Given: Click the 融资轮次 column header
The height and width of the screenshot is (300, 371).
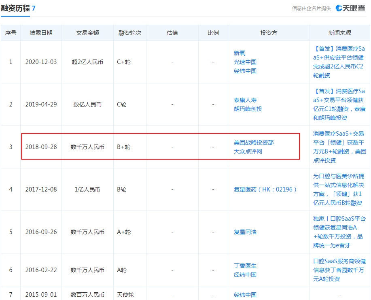Looking at the screenshot, I should (x=130, y=33).
